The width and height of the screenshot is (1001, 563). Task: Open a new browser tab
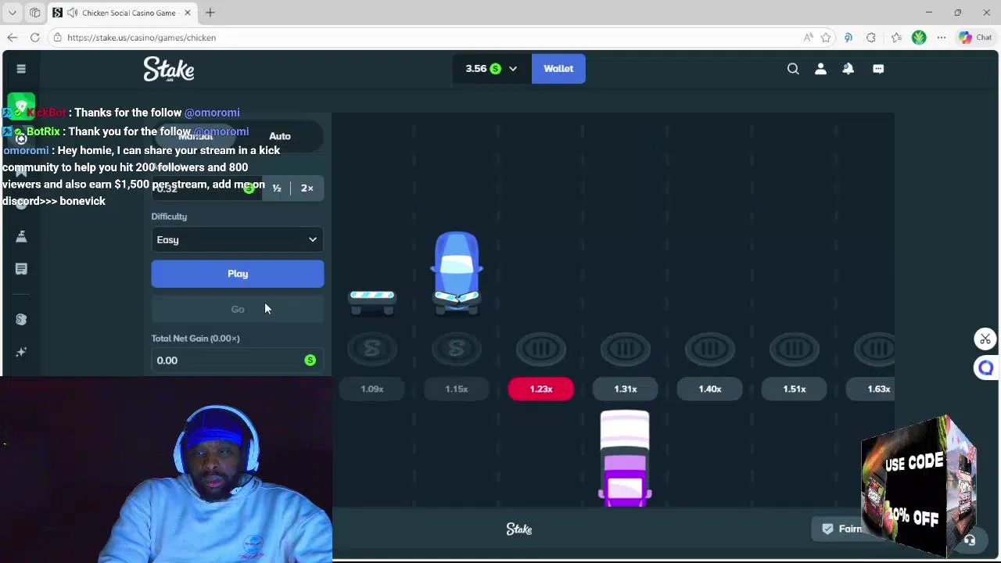coord(210,13)
